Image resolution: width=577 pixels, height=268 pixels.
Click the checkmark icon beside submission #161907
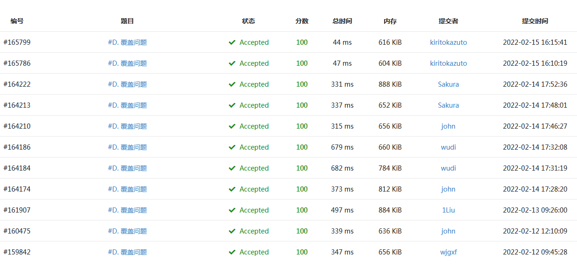[x=232, y=210]
